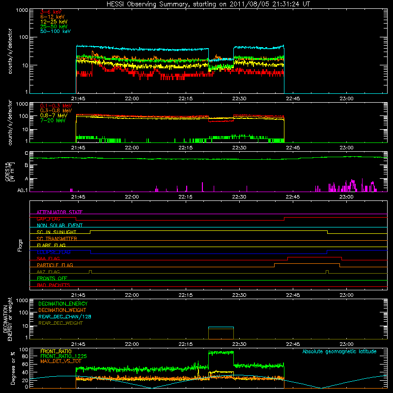
Task: Click the ECLIPSE_FLAG label
Action: (x=54, y=252)
